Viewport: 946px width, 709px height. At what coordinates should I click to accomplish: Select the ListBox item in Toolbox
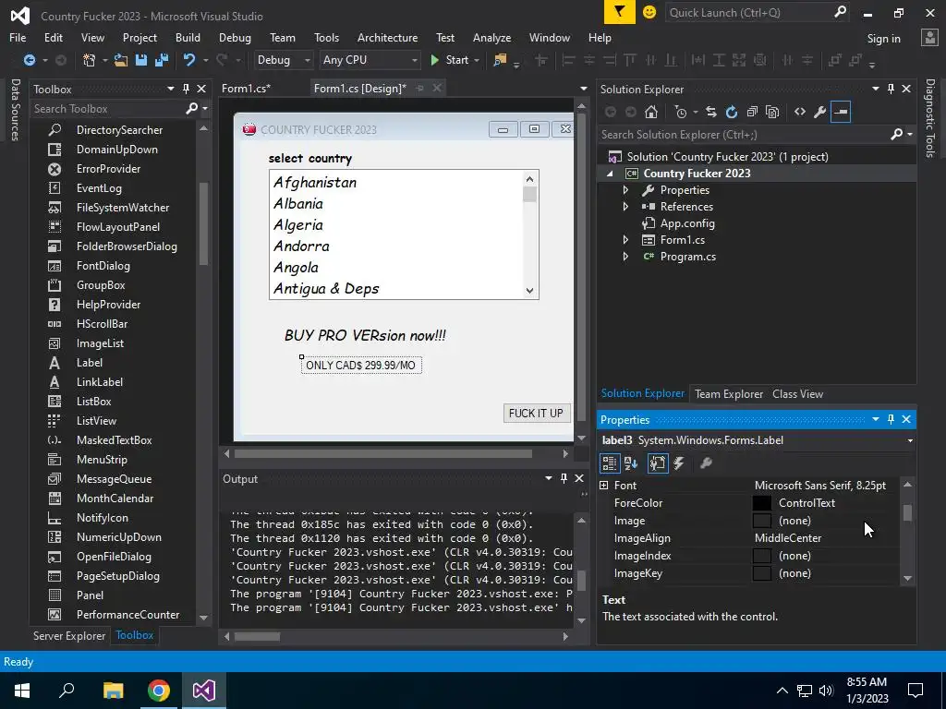(93, 401)
